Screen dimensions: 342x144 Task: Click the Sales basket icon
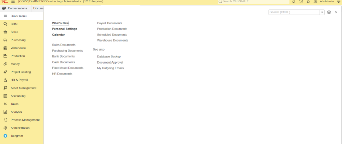coord(5,32)
